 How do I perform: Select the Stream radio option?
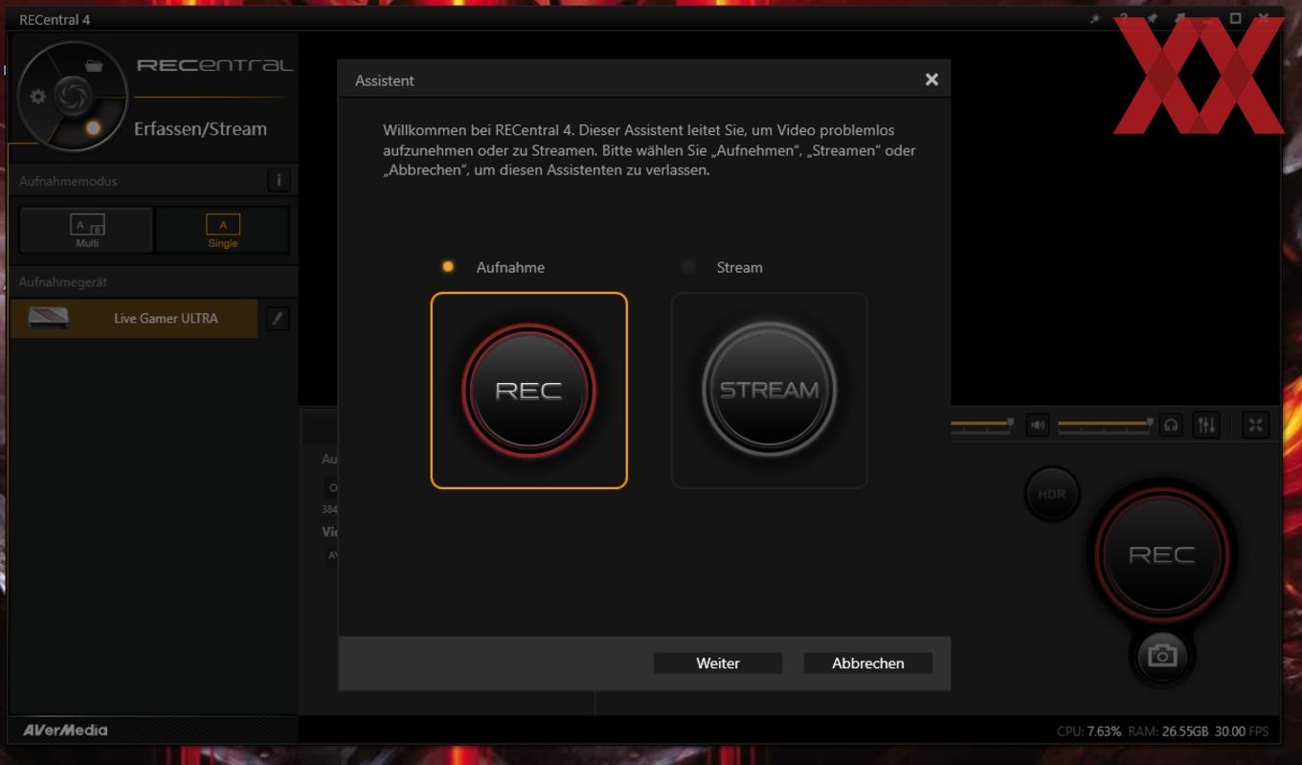(688, 266)
